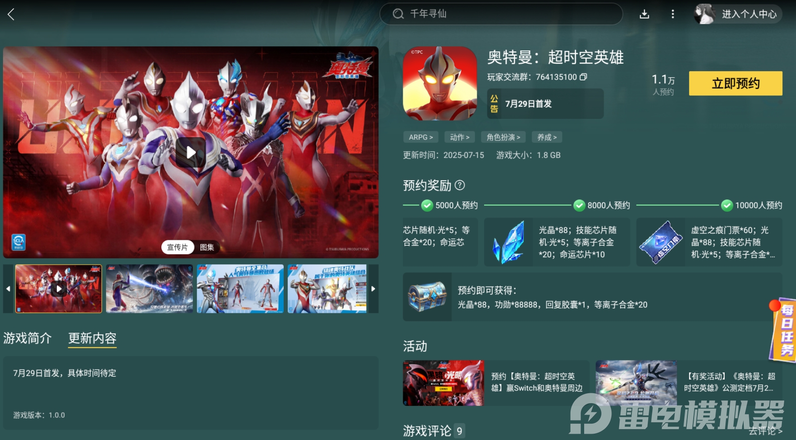Click the 1.1万人预约 reservation count

click(x=663, y=85)
